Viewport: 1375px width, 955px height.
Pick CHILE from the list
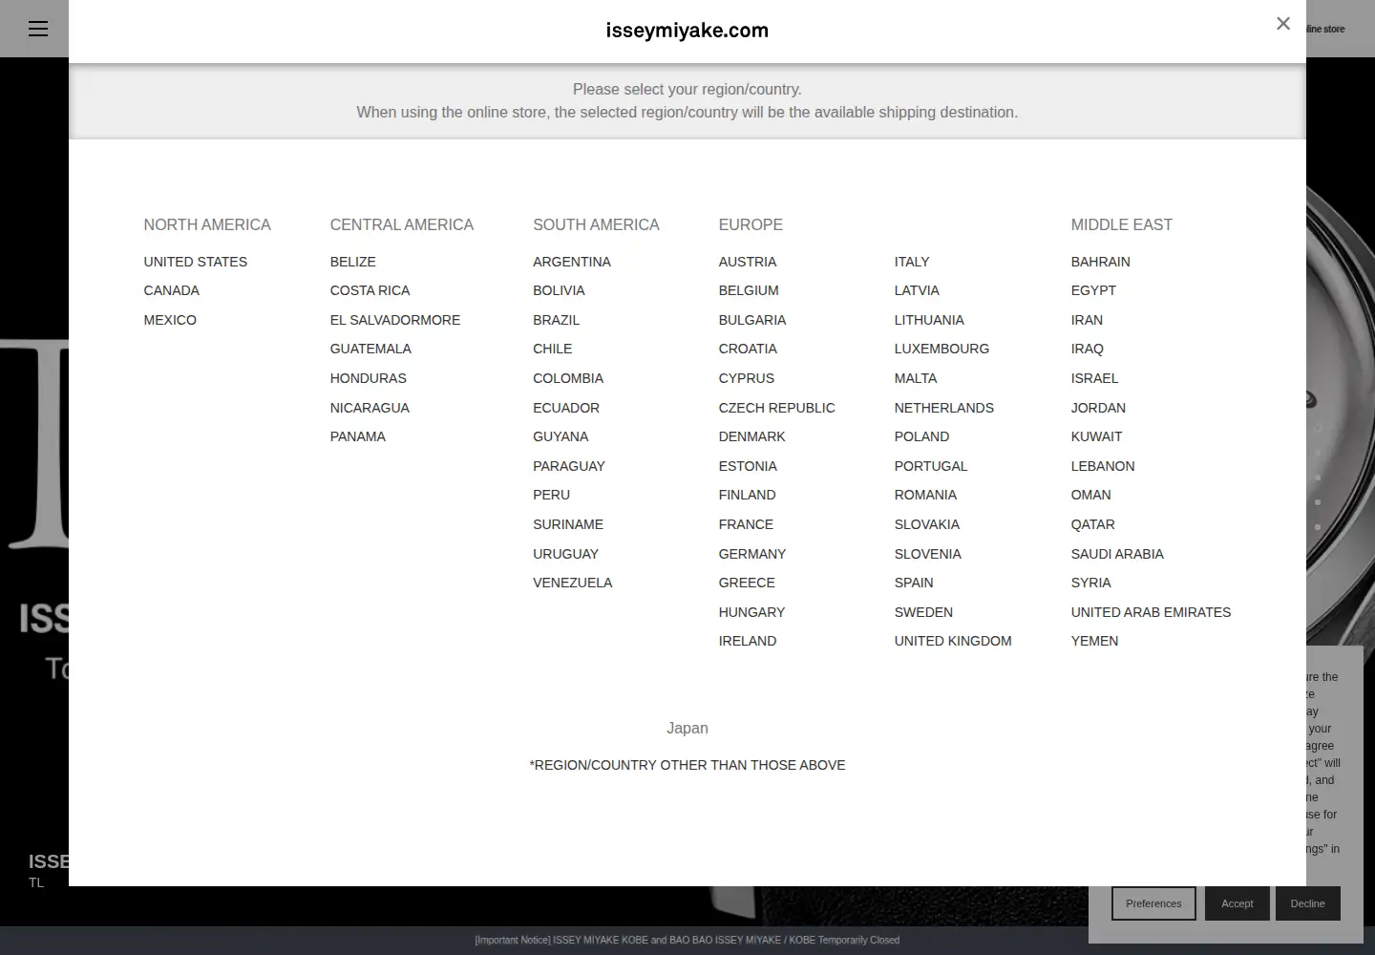pos(553,349)
